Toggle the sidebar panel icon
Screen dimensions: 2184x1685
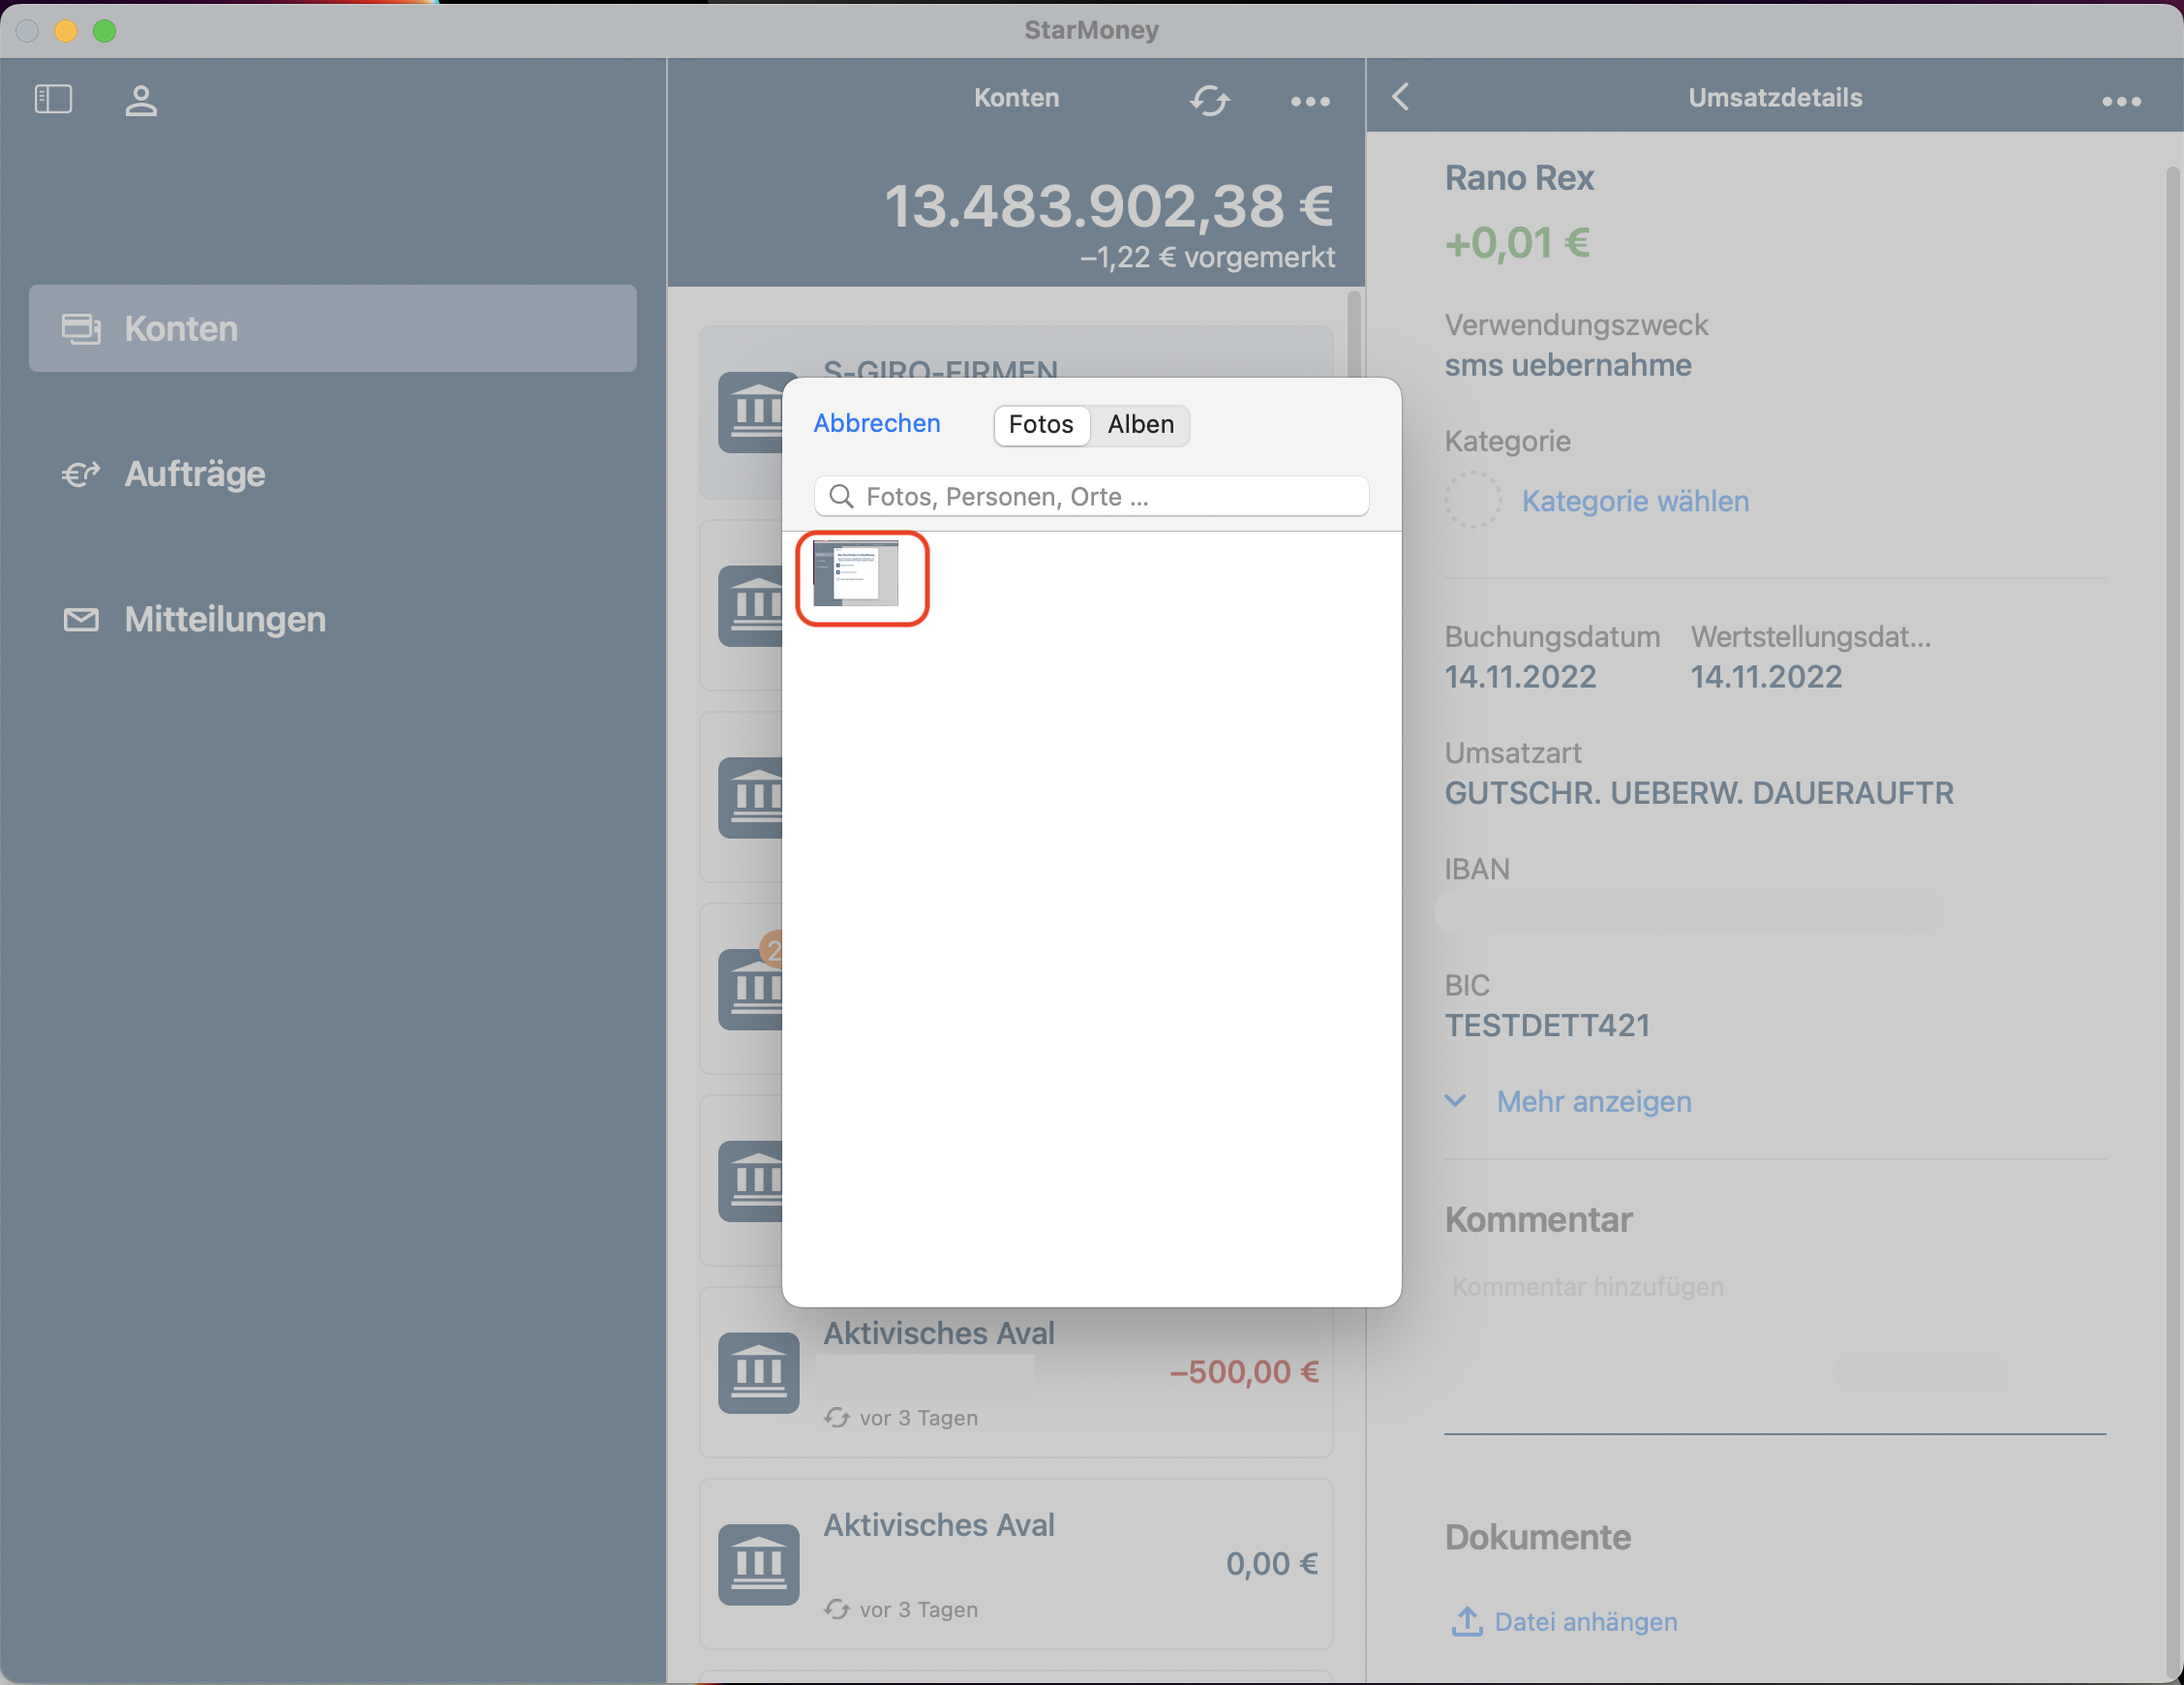[x=53, y=99]
